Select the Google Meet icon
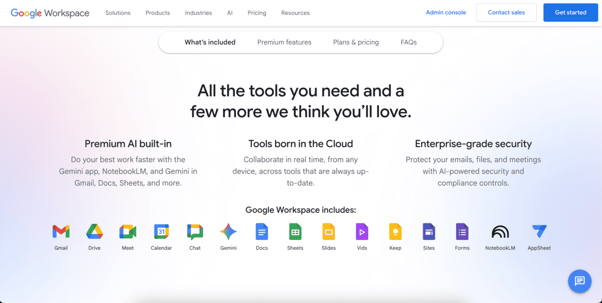Image resolution: width=602 pixels, height=303 pixels. pos(128,231)
